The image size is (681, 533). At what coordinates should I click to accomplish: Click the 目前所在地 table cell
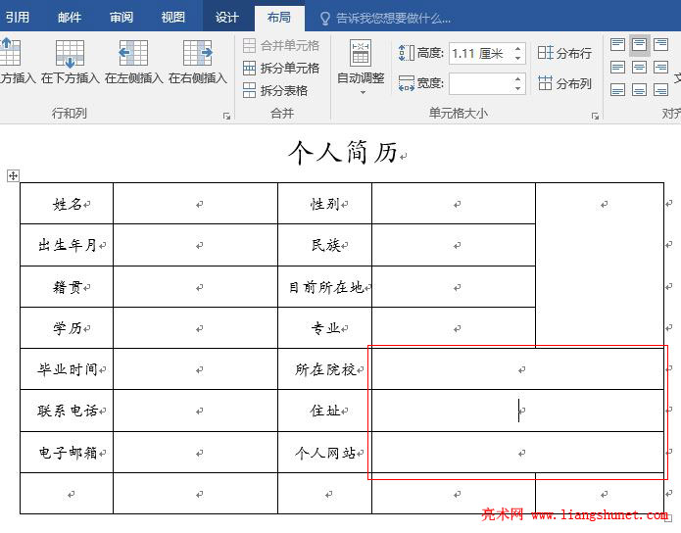click(x=325, y=287)
